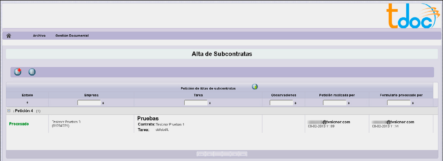Select the Procesado status row
This screenshot has height=161, width=443.
(219, 124)
